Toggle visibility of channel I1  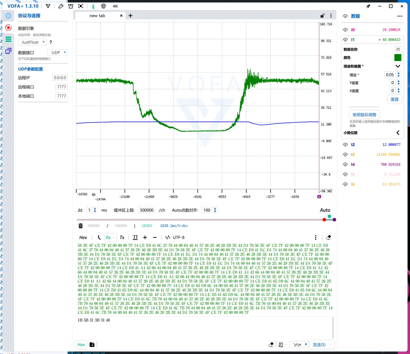[345, 40]
